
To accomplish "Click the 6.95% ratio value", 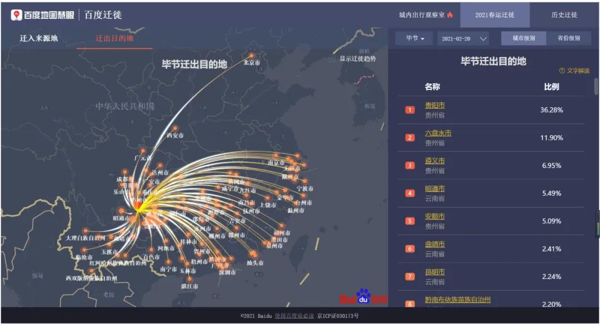I will [x=552, y=165].
